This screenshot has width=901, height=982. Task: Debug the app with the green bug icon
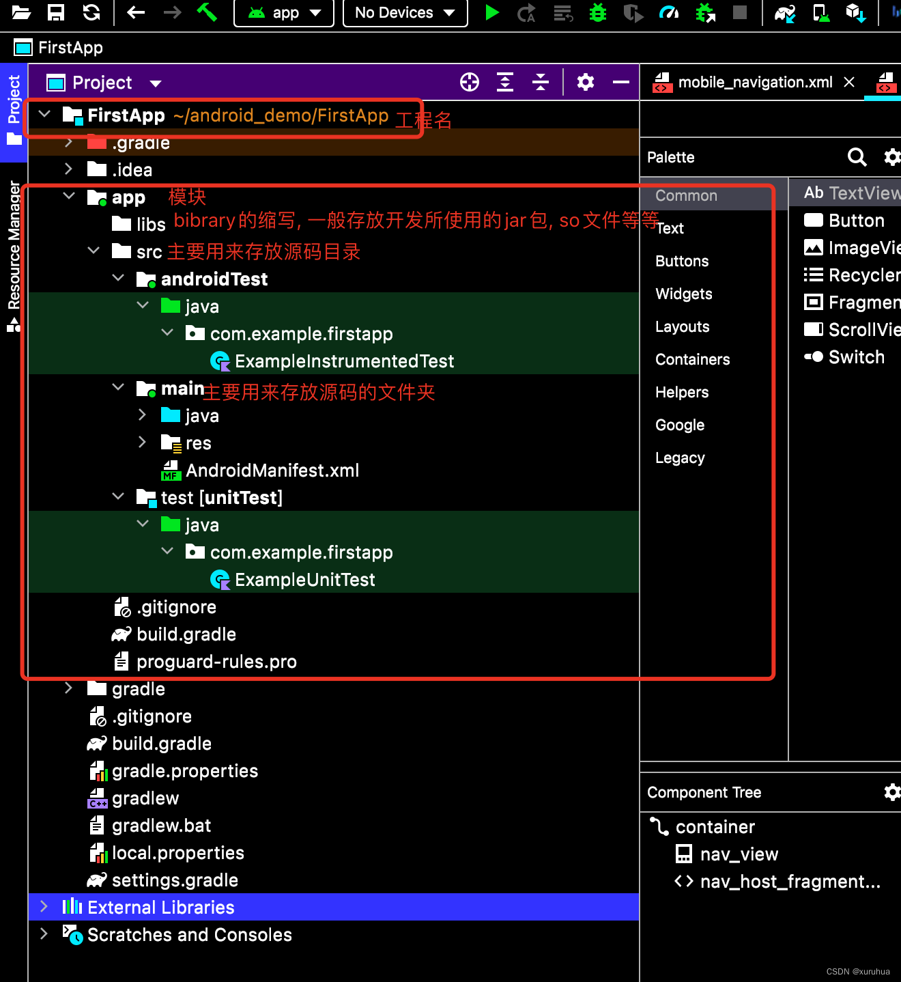(x=598, y=12)
